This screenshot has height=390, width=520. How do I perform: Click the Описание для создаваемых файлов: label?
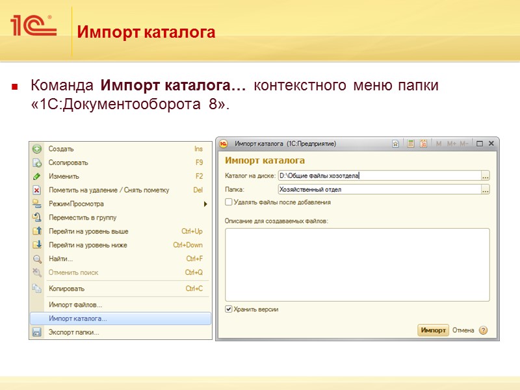pyautogui.click(x=276, y=221)
